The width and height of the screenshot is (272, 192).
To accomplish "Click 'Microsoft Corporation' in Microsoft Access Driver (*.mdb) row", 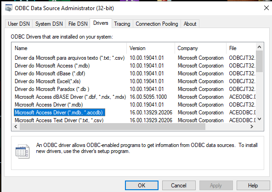I will tap(200, 105).
